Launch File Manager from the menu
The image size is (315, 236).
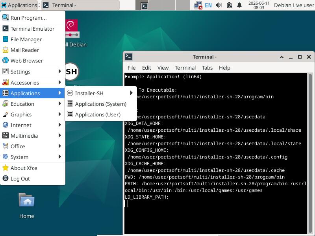(x=33, y=39)
